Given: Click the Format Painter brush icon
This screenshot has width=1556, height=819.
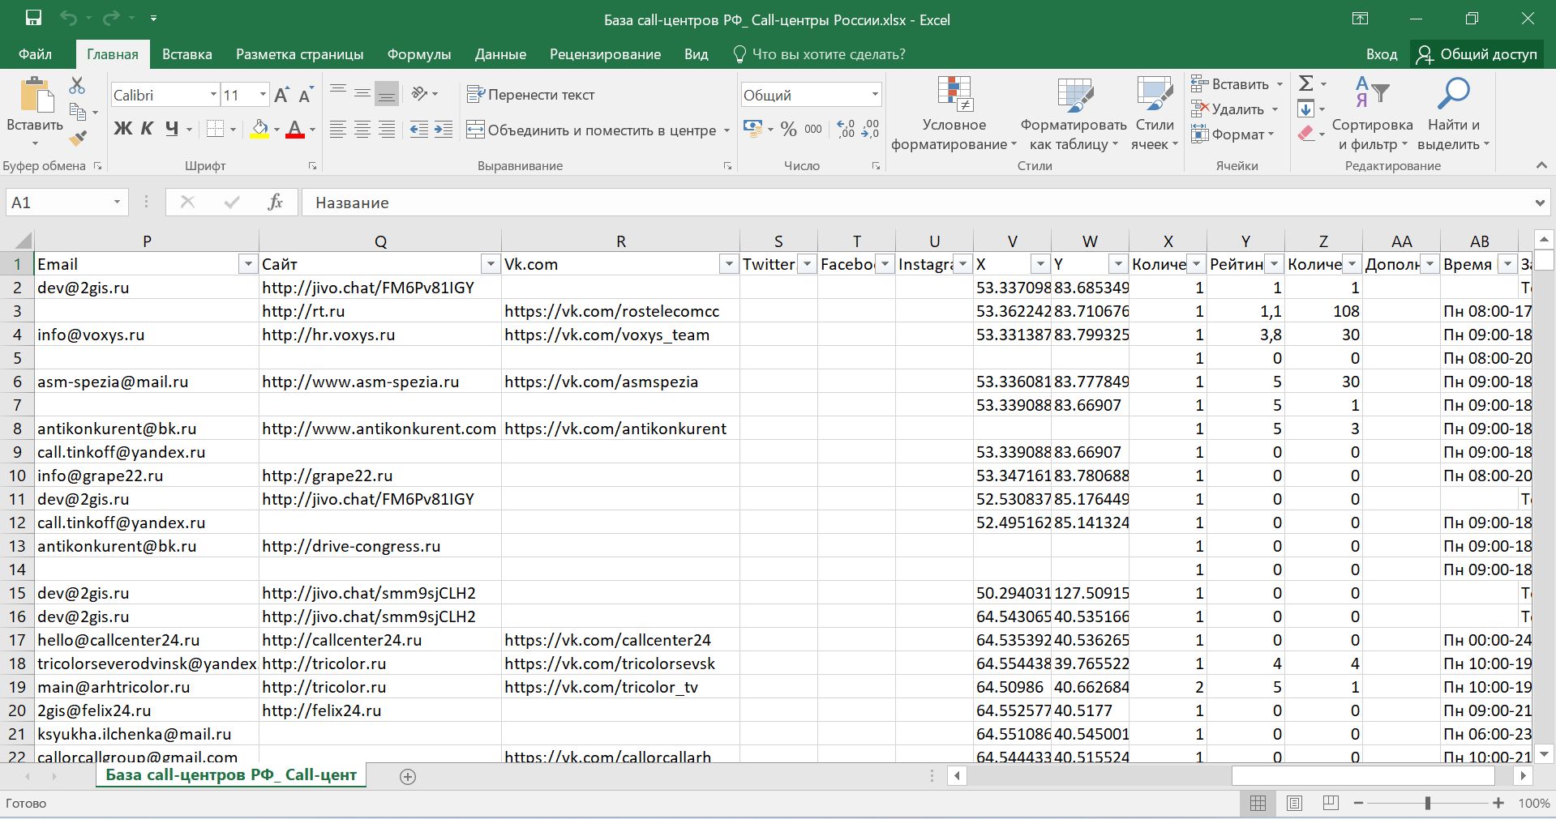Looking at the screenshot, I should (x=78, y=139).
